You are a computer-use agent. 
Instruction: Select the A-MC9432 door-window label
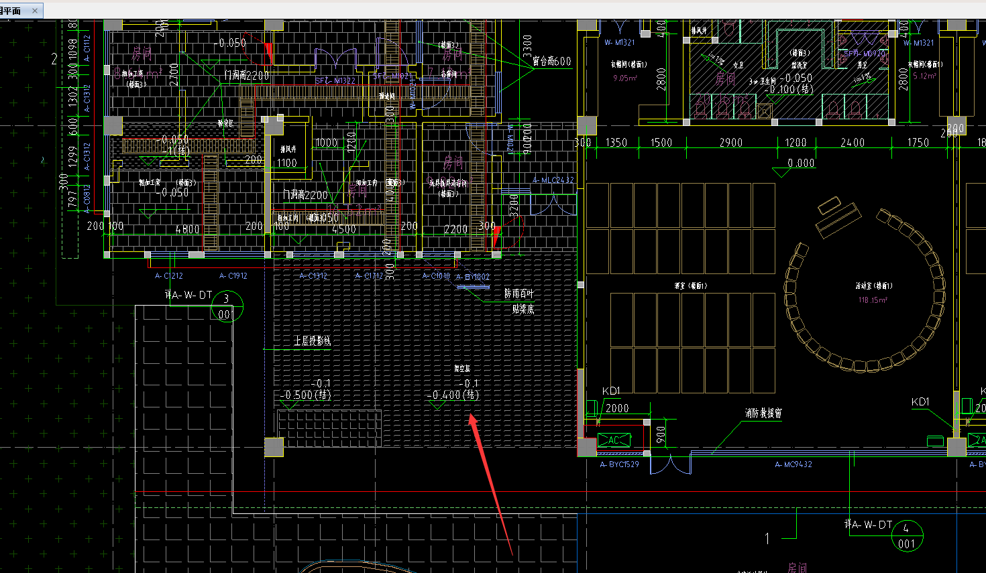point(793,464)
